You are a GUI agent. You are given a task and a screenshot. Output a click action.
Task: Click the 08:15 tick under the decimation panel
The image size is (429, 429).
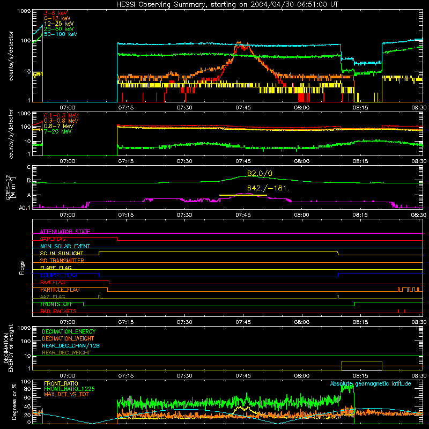pos(360,376)
